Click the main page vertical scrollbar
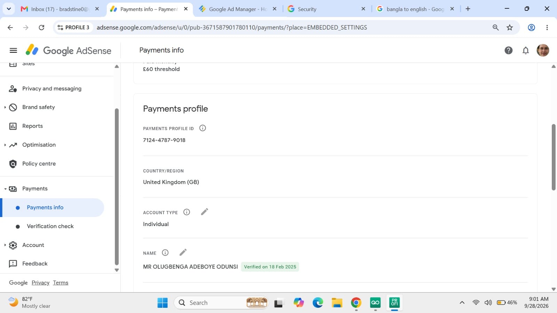557x313 pixels. [554, 157]
